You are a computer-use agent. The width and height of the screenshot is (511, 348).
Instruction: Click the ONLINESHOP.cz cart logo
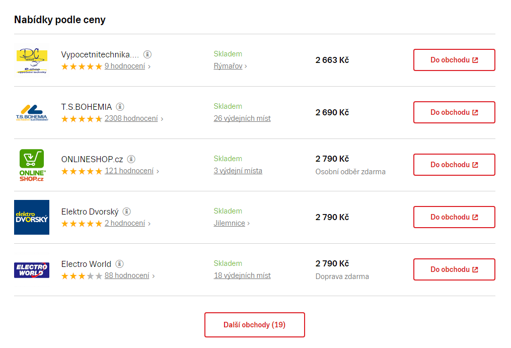click(x=32, y=165)
